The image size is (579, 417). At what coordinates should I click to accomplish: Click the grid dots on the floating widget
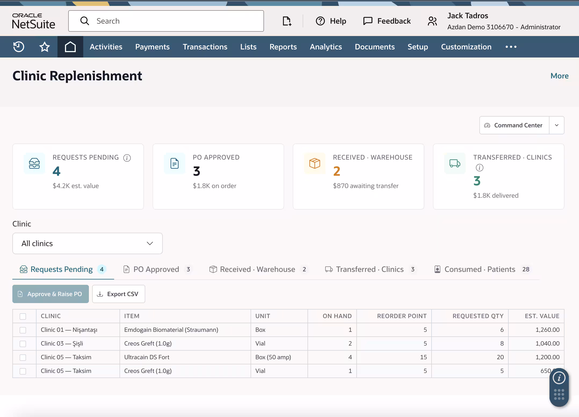click(559, 394)
